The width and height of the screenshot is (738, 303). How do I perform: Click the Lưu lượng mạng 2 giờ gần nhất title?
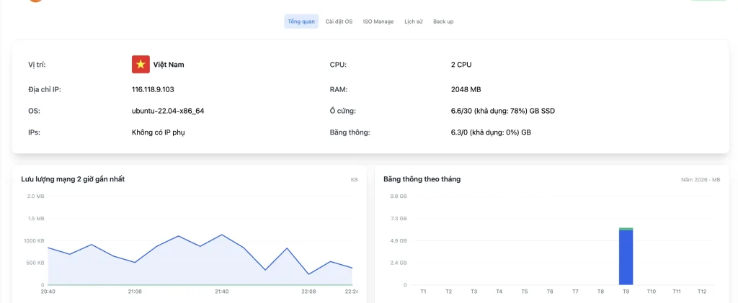(73, 179)
